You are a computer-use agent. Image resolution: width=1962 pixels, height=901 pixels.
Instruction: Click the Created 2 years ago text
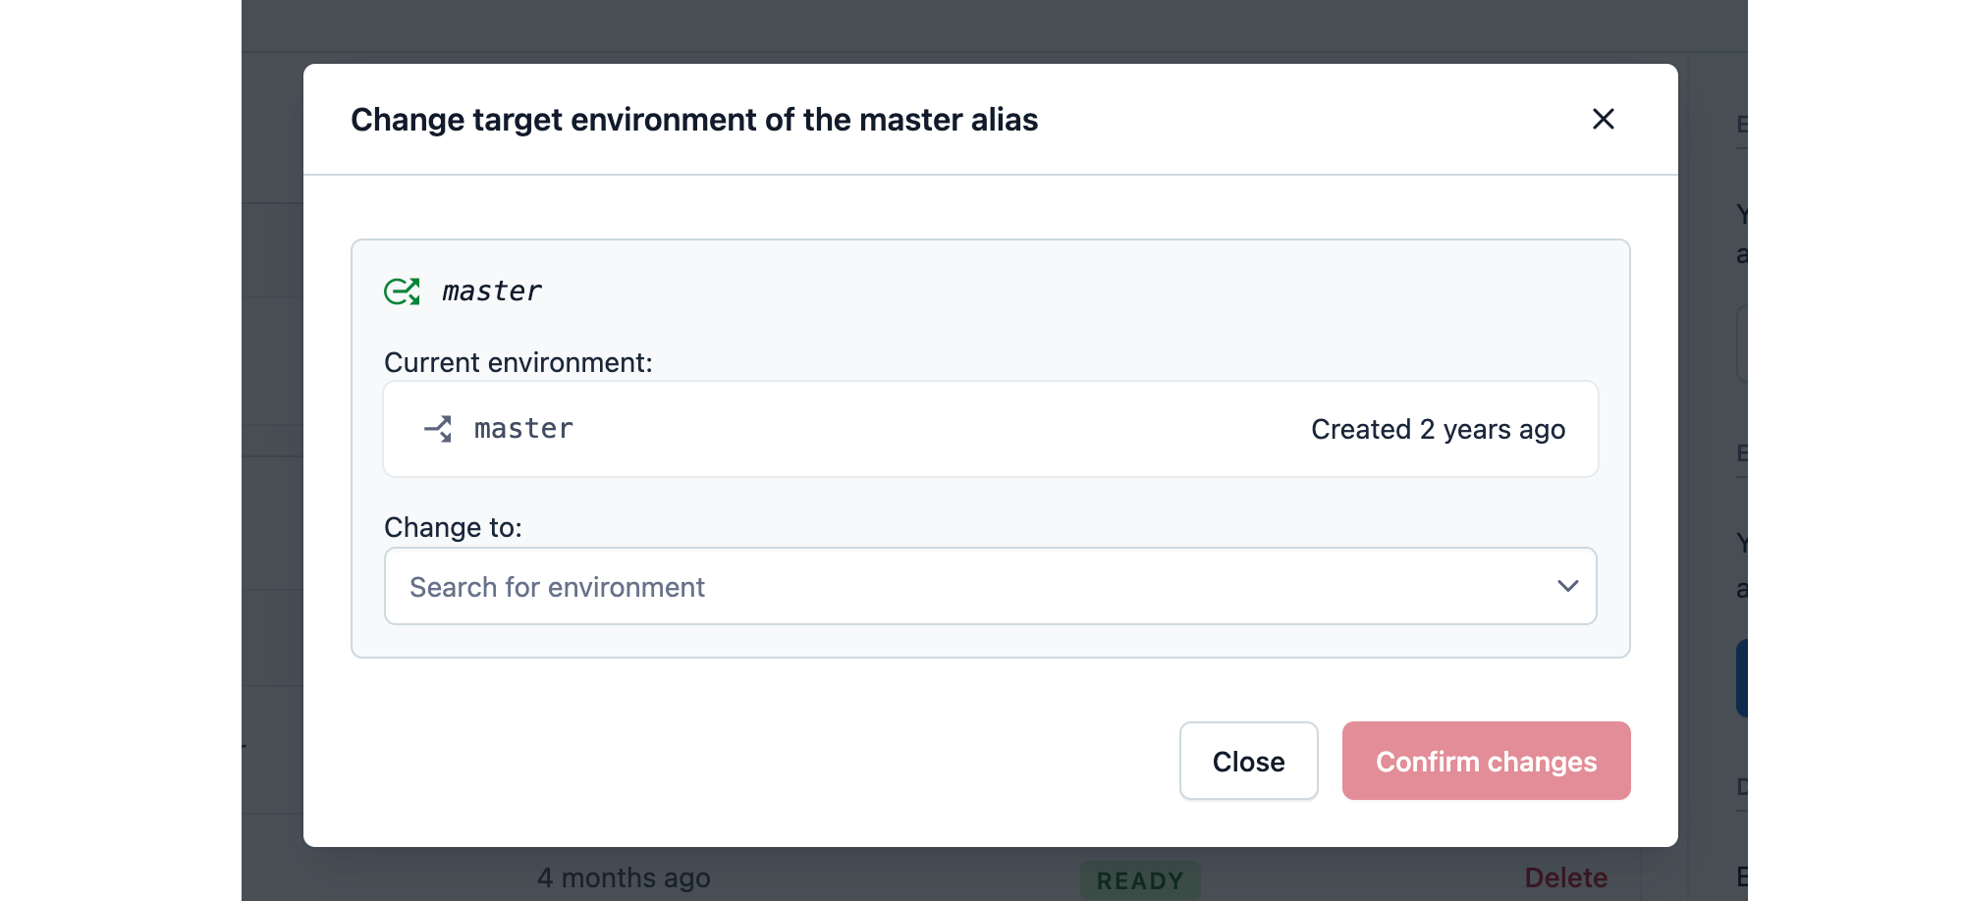click(x=1438, y=429)
